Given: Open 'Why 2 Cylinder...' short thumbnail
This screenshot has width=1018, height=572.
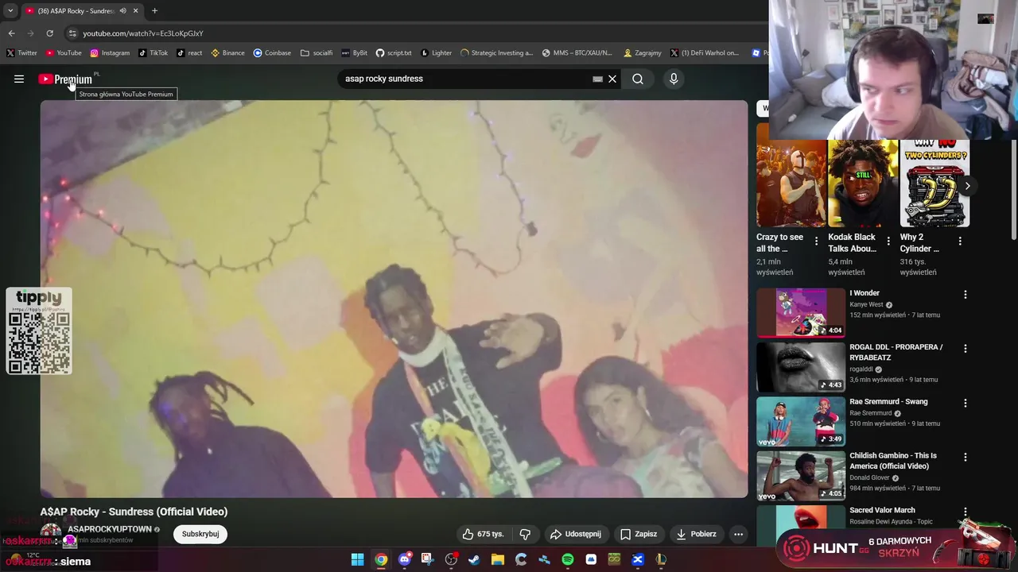Looking at the screenshot, I should point(934,184).
